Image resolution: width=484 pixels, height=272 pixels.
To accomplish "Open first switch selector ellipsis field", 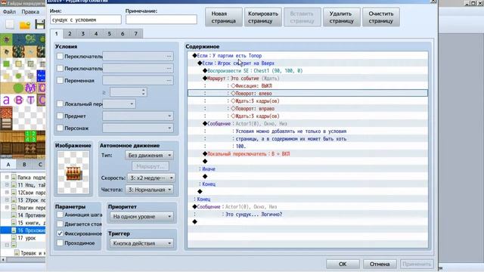I will [x=138, y=56].
